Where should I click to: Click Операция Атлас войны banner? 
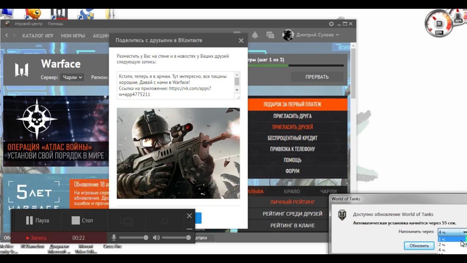coord(56,131)
